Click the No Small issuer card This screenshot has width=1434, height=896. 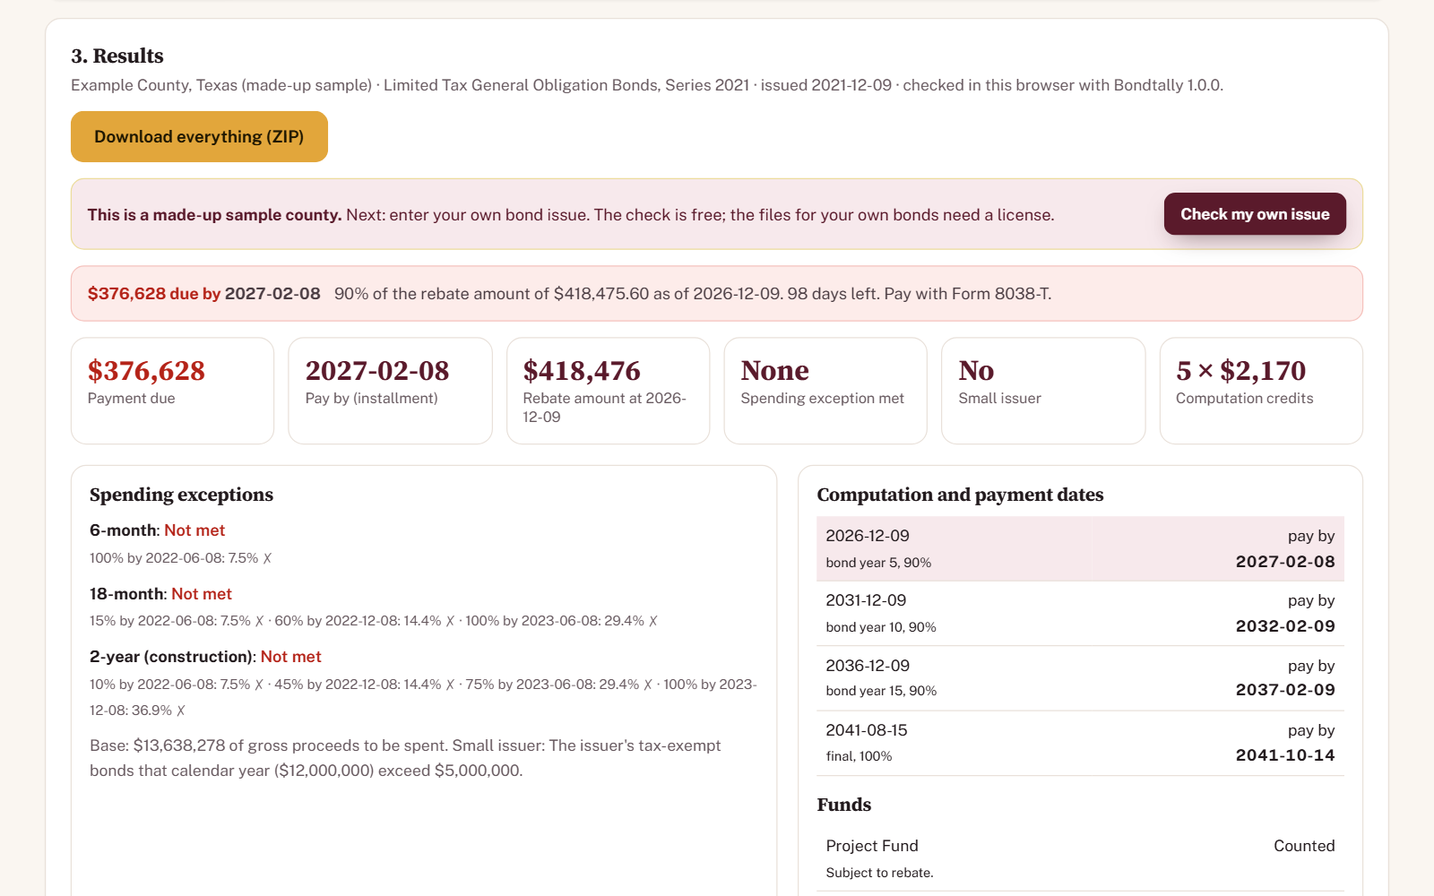coord(1043,391)
